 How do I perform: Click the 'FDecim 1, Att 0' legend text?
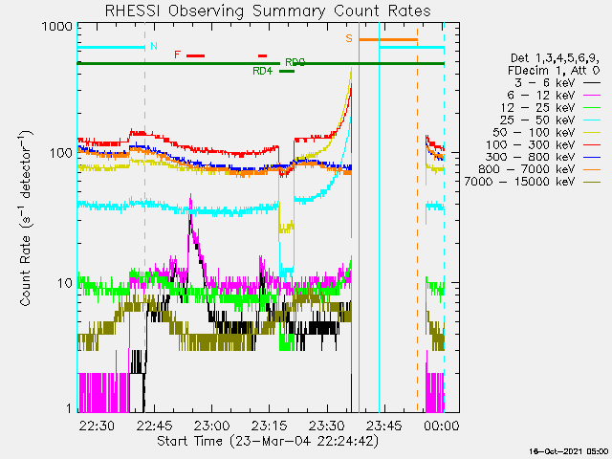pos(554,71)
